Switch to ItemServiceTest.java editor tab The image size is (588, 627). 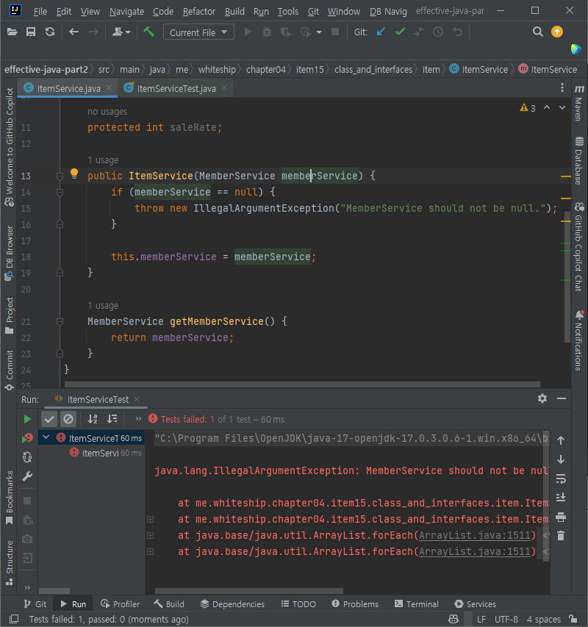tap(176, 88)
